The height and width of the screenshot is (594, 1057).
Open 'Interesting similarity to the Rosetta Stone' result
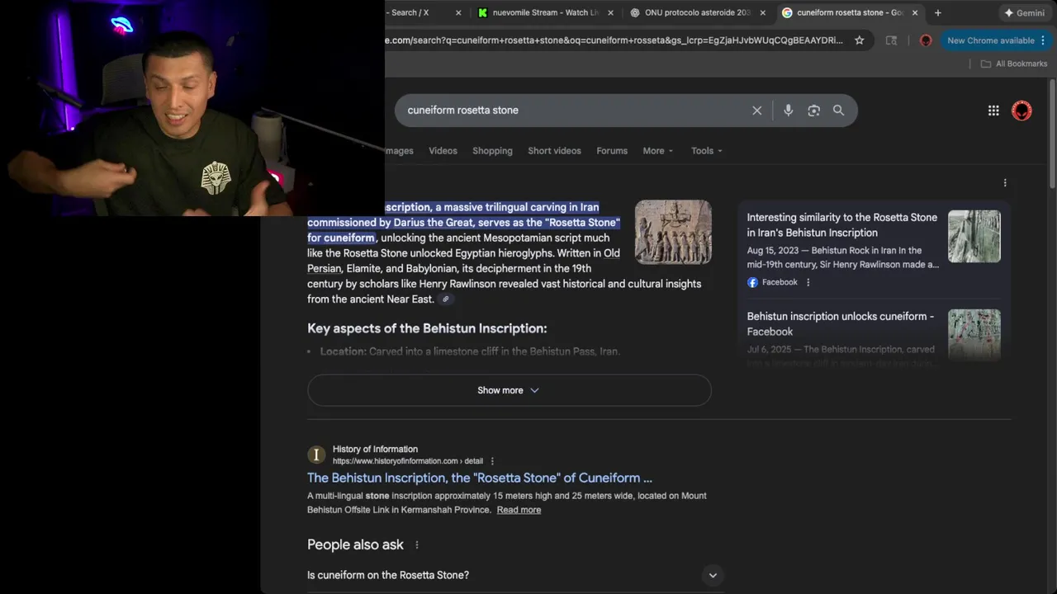coord(841,225)
